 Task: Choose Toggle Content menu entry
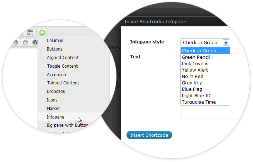click(63, 66)
